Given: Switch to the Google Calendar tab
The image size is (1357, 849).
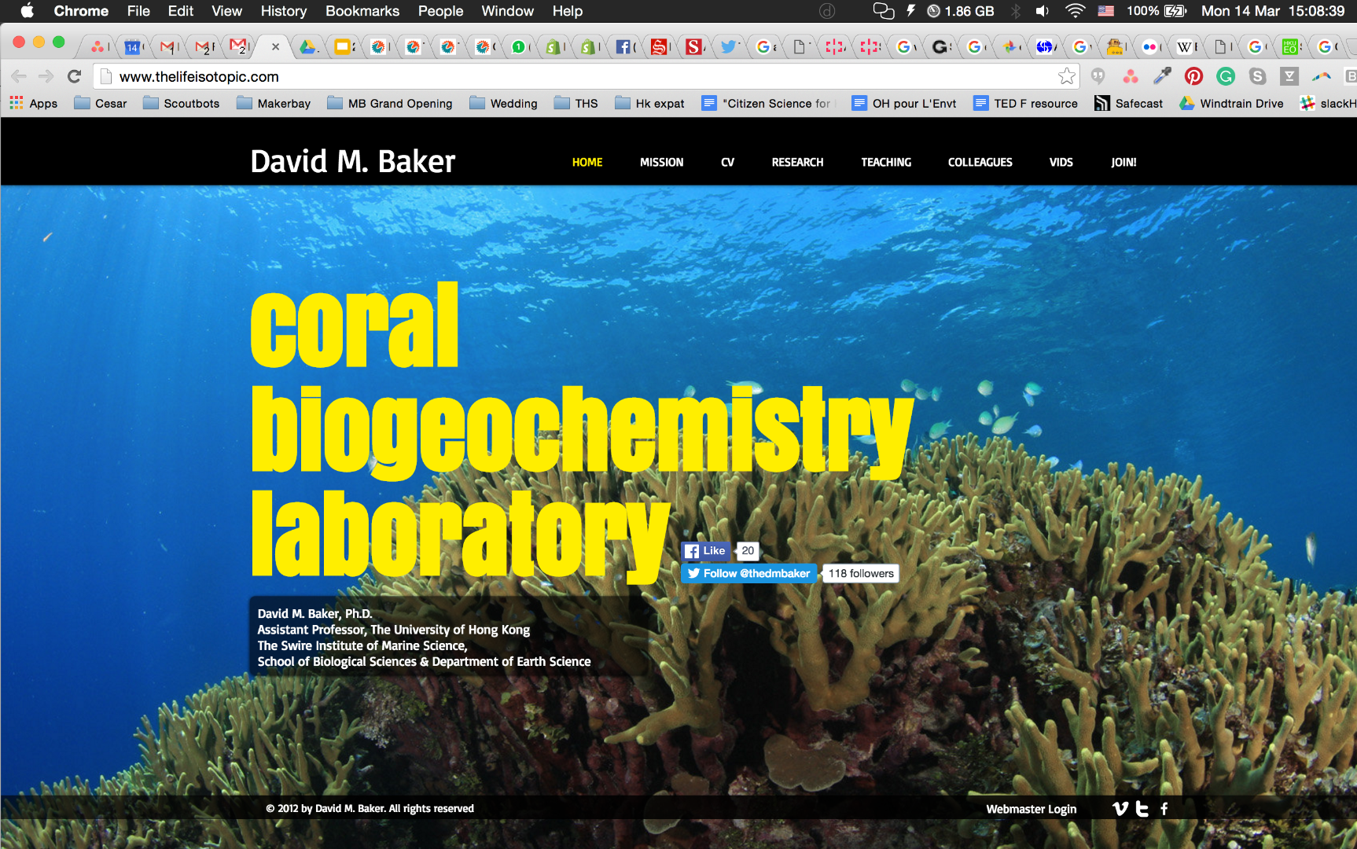Looking at the screenshot, I should [132, 47].
